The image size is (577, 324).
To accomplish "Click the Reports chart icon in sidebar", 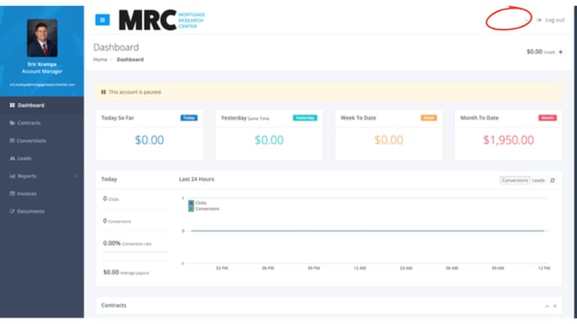I will [12, 176].
